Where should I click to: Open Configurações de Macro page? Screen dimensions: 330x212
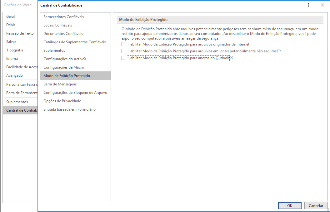64,67
